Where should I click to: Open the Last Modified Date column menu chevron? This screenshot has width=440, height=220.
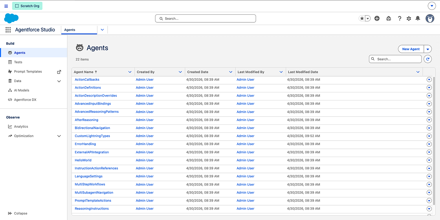click(x=418, y=72)
